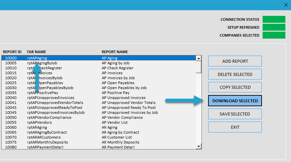Viewport: 291px width, 162px height.
Task: Select AP Unapproved Vendor Totals row
Action: [99, 103]
